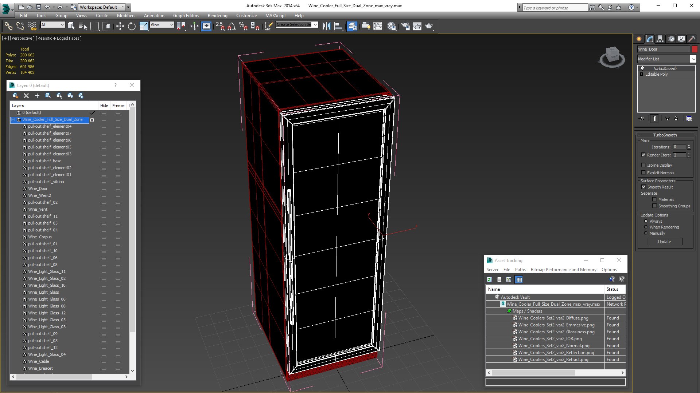Refresh the Asset Tracking list icon
The image size is (700, 393).
coord(489,279)
